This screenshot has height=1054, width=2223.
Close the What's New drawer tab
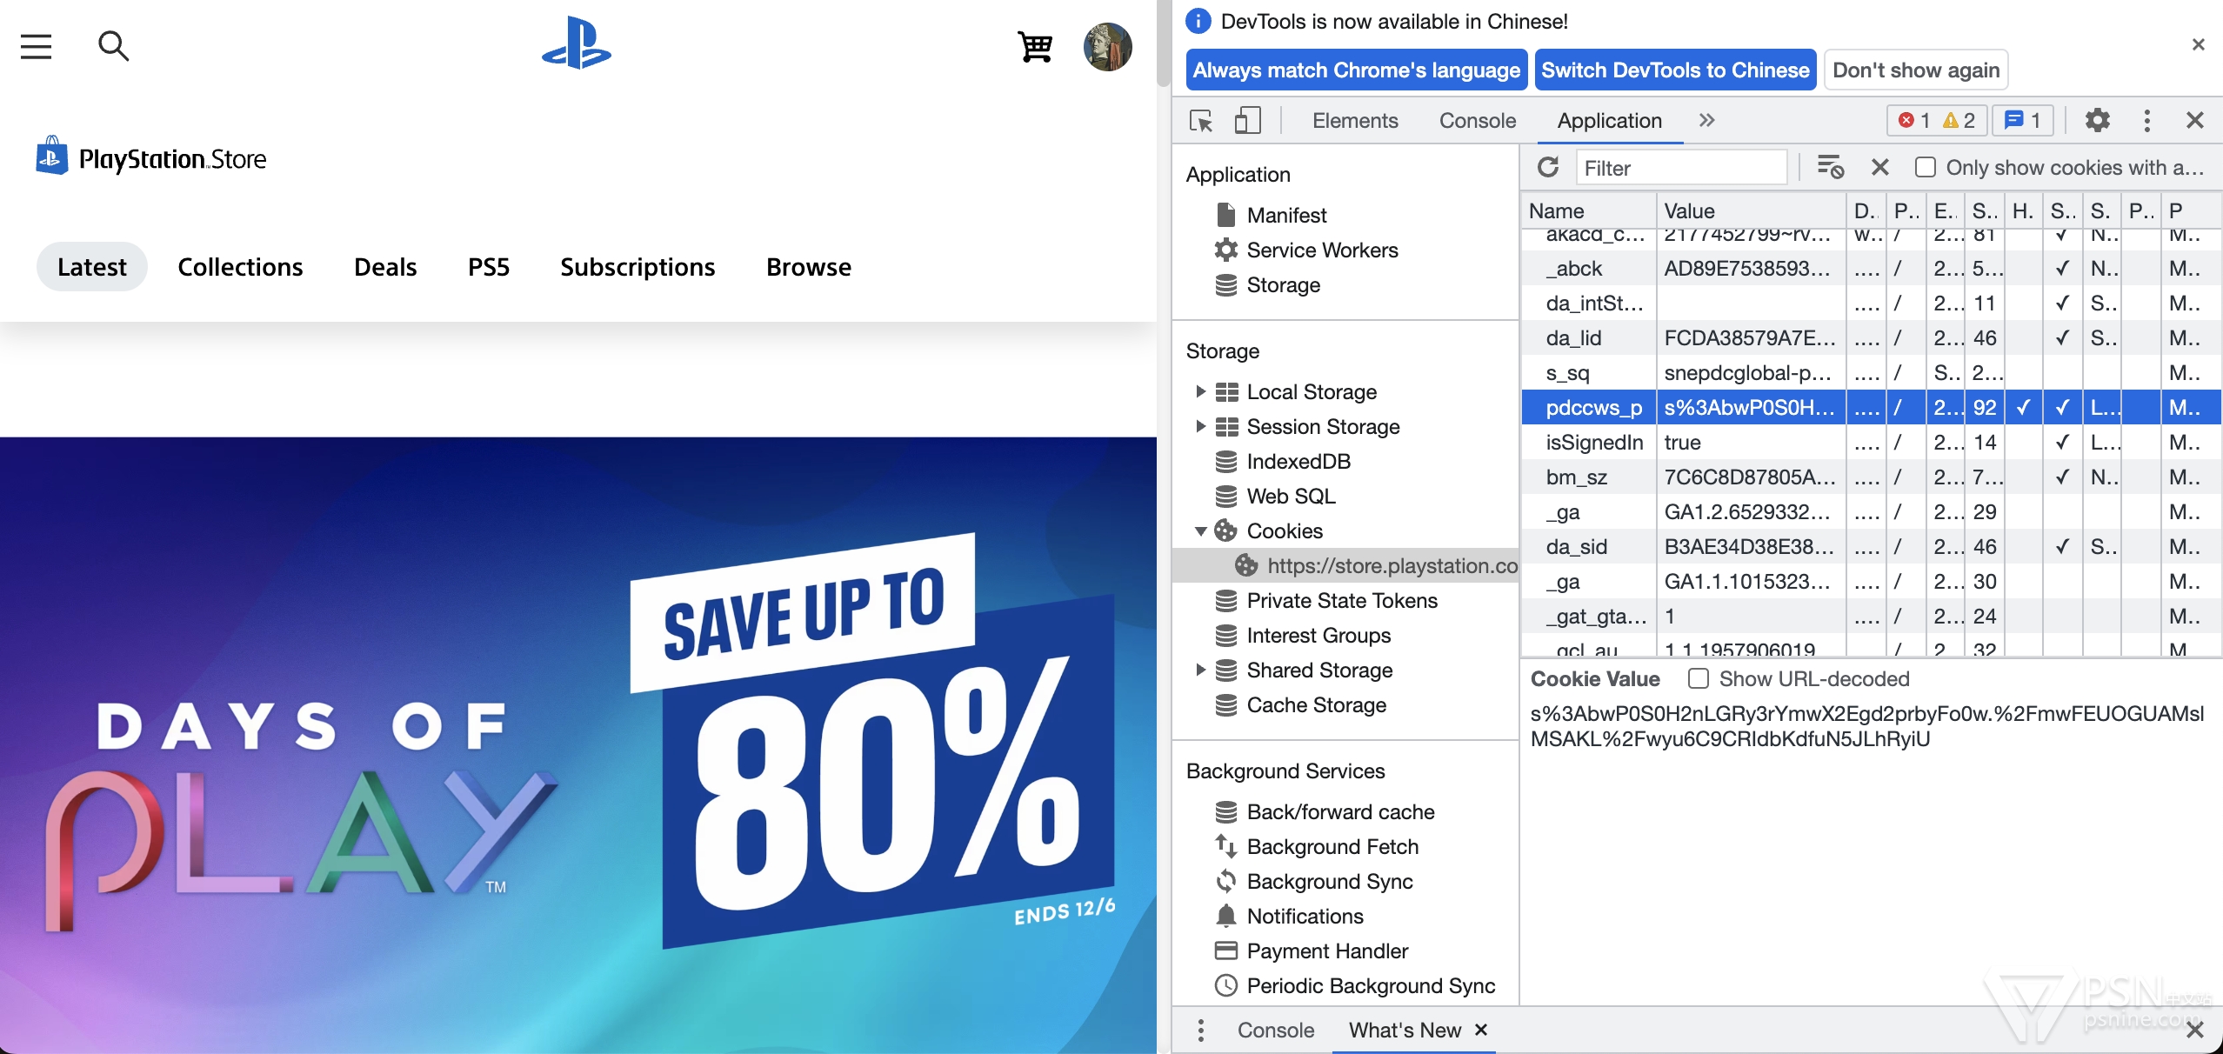click(1481, 1030)
